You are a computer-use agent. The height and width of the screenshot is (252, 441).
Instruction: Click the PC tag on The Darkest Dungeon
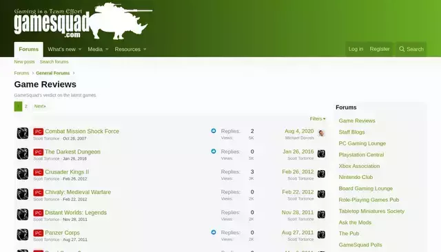pyautogui.click(x=39, y=152)
